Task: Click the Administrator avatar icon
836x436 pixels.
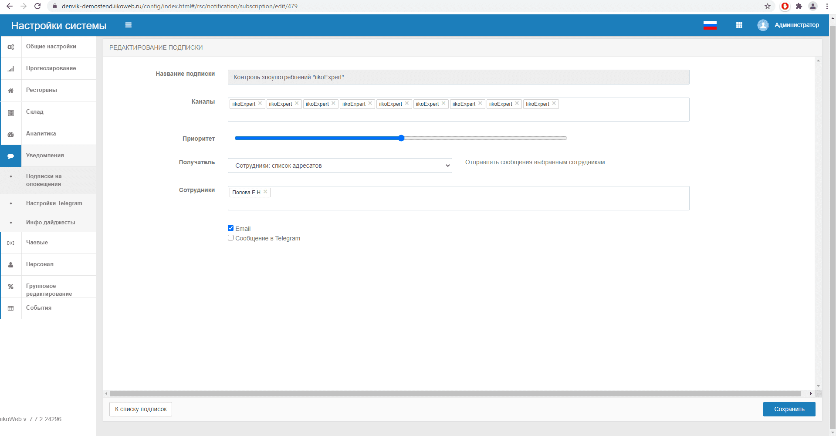Action: (x=763, y=25)
